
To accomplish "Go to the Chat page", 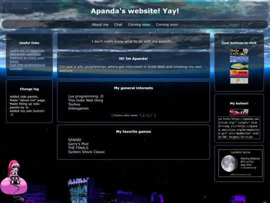I will [x=118, y=25].
